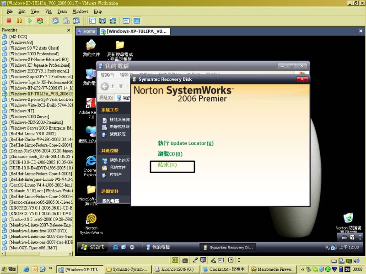The width and height of the screenshot is (366, 274).
Task: Open 檔案(F) menu in 我的電腦 window
Action: pyautogui.click(x=107, y=74)
